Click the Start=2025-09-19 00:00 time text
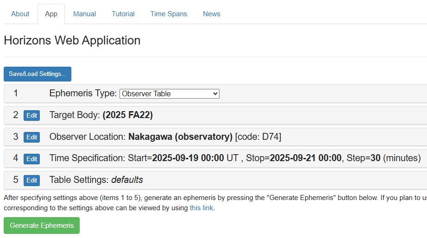This screenshot has height=238, width=427. click(x=188, y=158)
